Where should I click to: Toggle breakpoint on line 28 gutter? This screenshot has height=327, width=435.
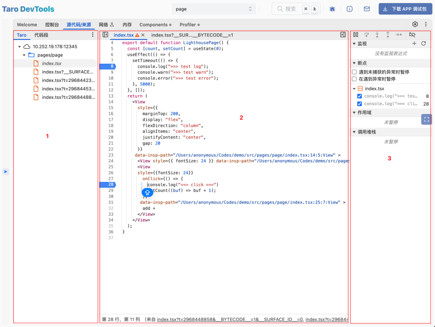(108, 185)
